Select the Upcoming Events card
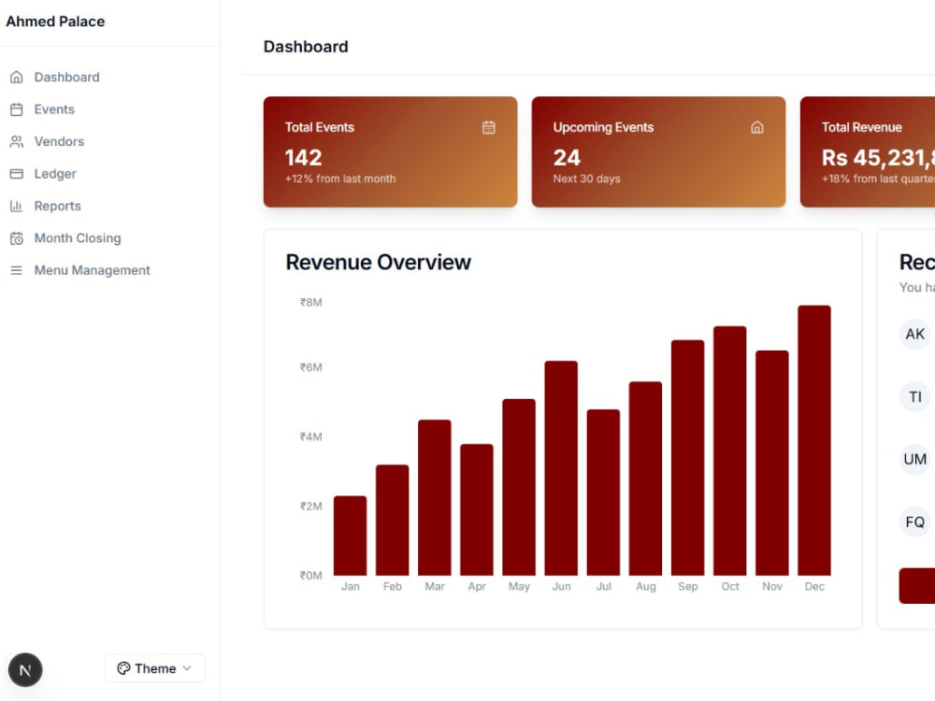This screenshot has width=935, height=701. point(658,152)
